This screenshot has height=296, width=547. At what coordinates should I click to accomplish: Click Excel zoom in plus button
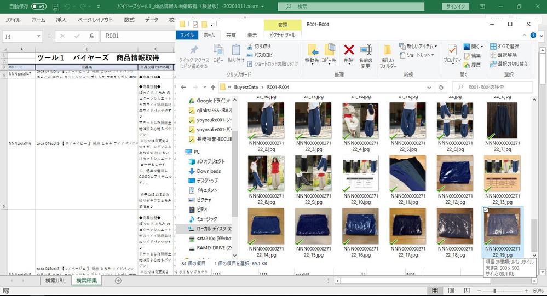tap(526, 291)
